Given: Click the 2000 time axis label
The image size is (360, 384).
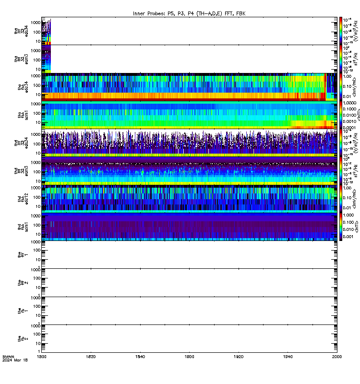Looking at the screenshot, I should [x=337, y=357].
